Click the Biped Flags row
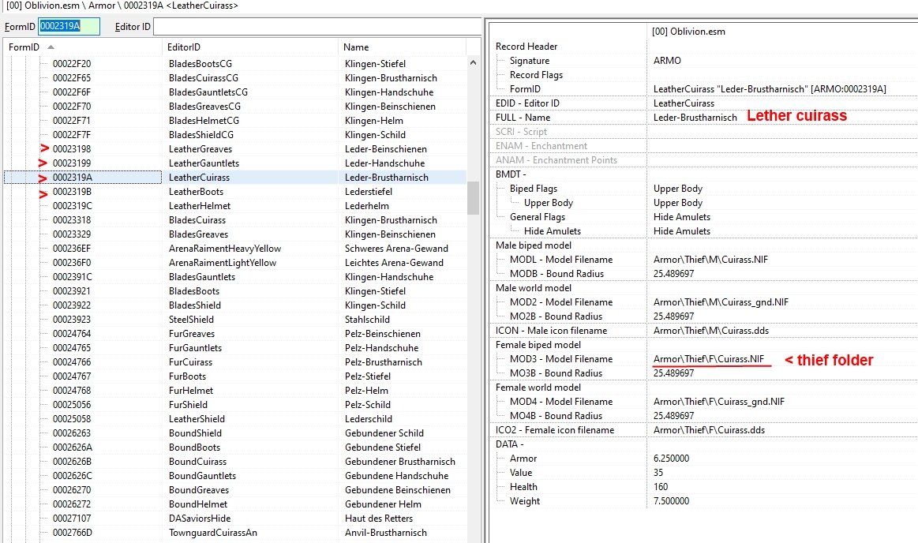The image size is (918, 543). [703, 189]
